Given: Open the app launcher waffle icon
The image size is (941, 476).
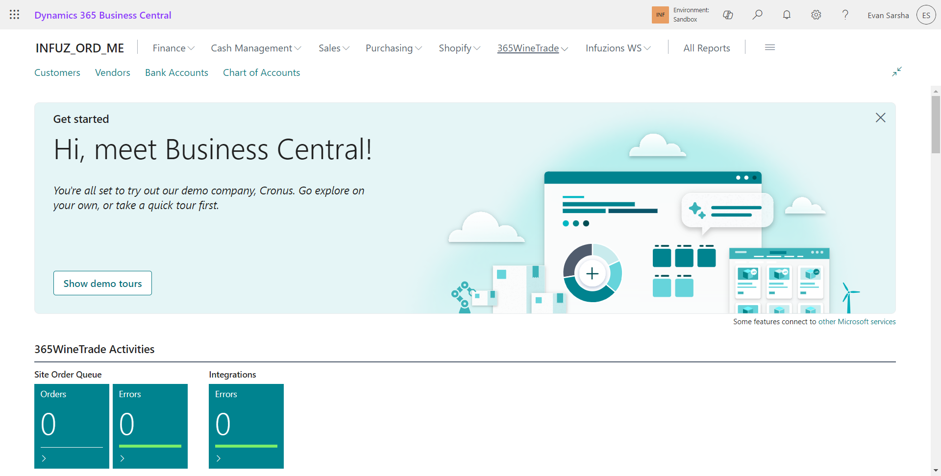Looking at the screenshot, I should click(15, 15).
